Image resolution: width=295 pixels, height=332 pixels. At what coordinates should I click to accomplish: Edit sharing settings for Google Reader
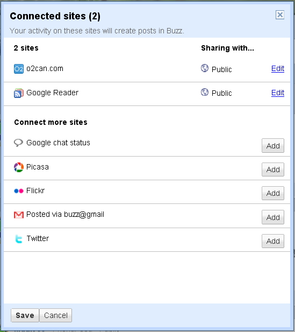[278, 93]
